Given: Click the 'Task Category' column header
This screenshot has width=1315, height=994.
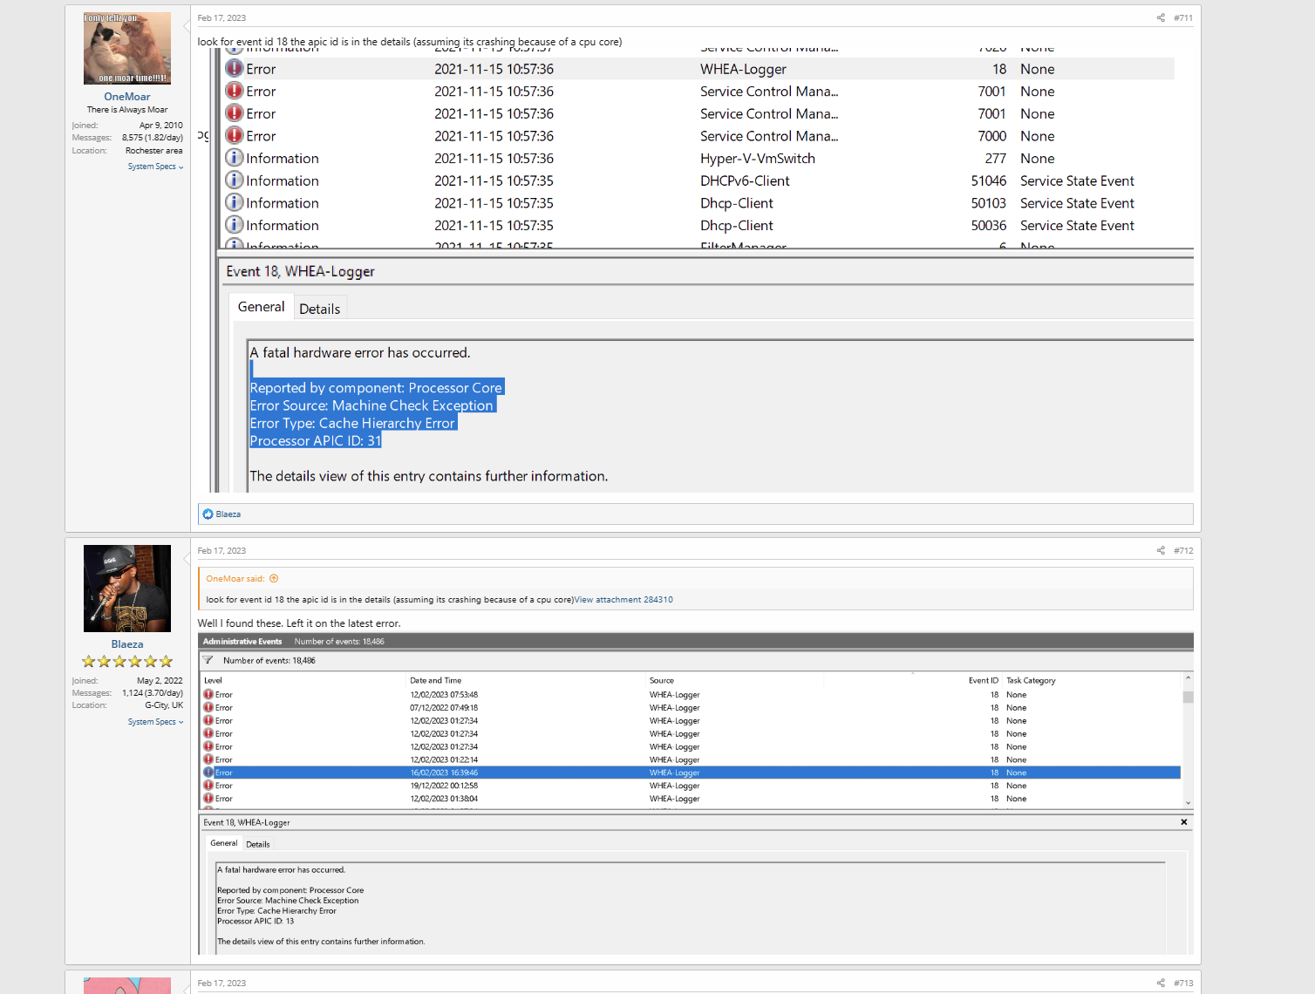Looking at the screenshot, I should tap(1031, 680).
